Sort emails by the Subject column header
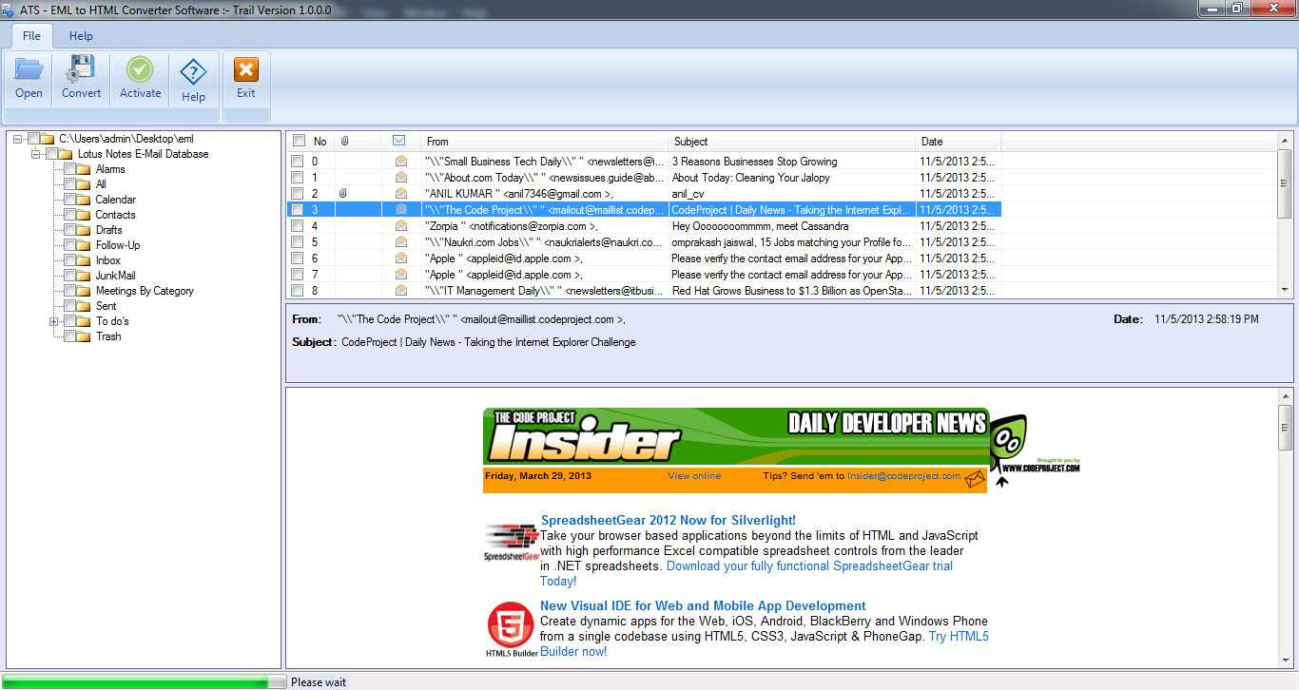The height and width of the screenshot is (690, 1299). coord(792,142)
